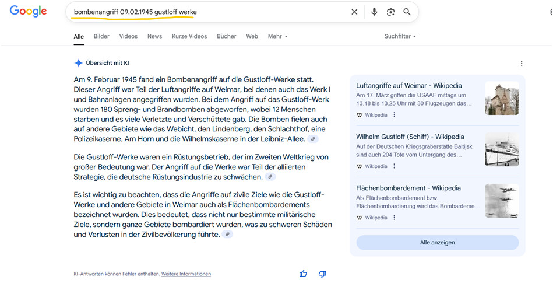
Task: Open Wilhelm Gustloff (Schiff) Wikipedia result
Action: pos(410,137)
